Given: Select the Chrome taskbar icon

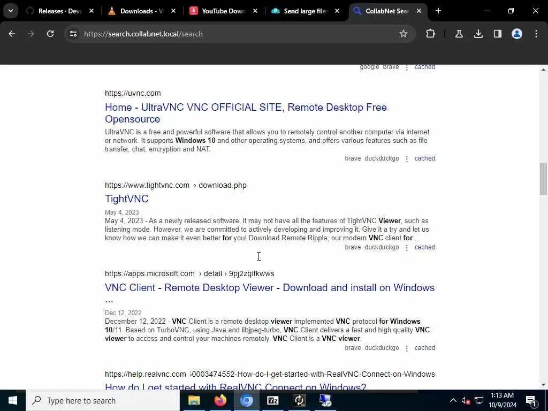Looking at the screenshot, I should coord(246,400).
